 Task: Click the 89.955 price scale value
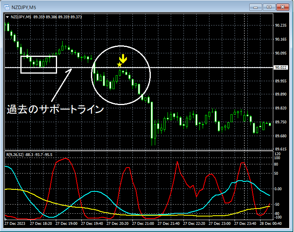[x=281, y=81]
